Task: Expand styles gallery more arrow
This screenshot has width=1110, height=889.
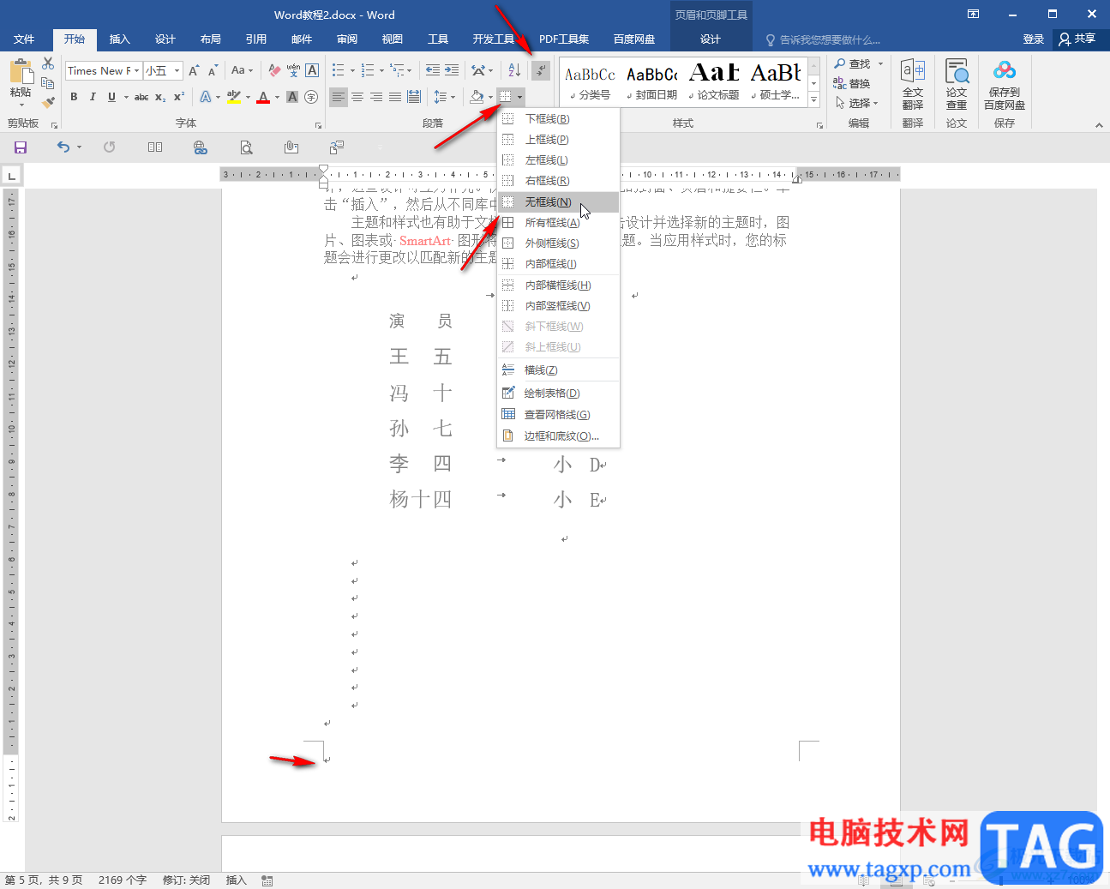Action: tap(814, 101)
